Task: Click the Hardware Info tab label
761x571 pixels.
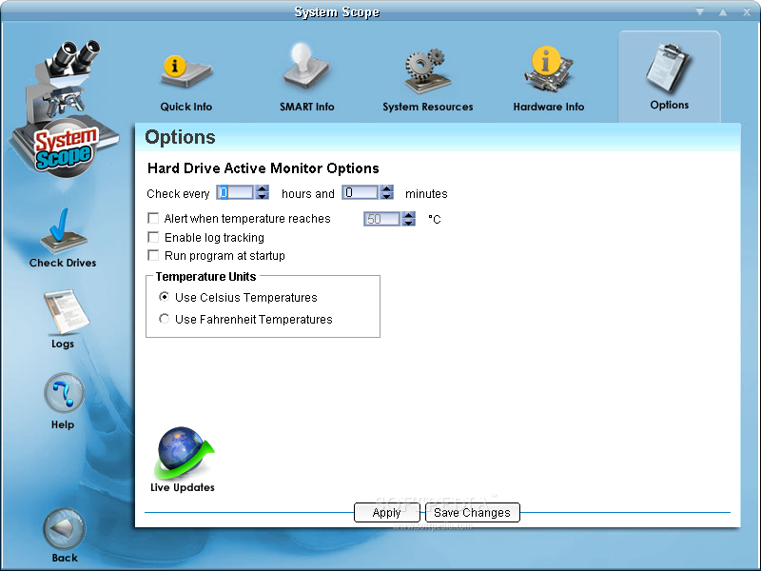Action: [549, 107]
